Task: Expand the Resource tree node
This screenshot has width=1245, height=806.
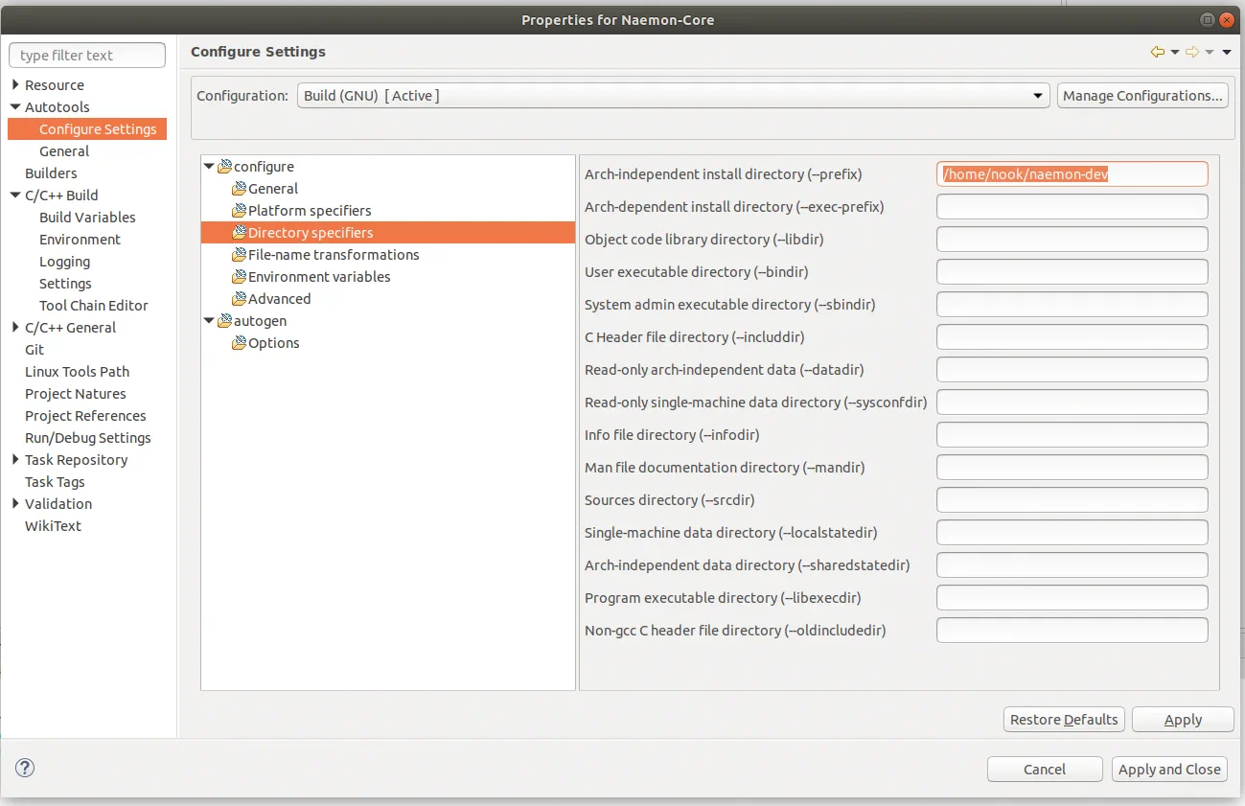Action: point(15,85)
